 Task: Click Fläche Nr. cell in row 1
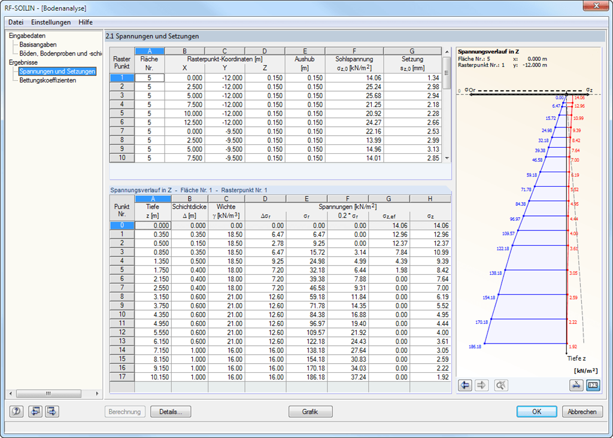point(149,78)
